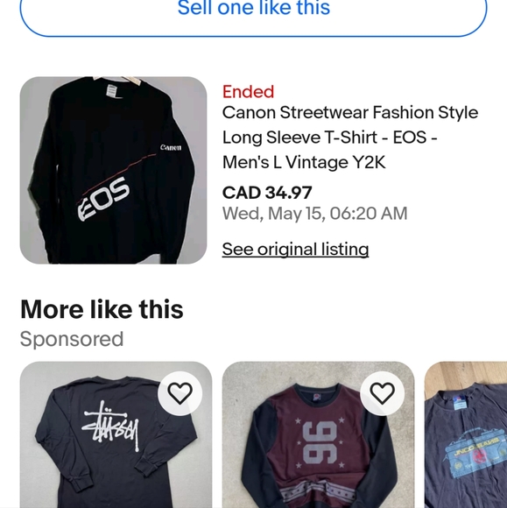Click the Sponsored label
507x508 pixels.
point(72,339)
